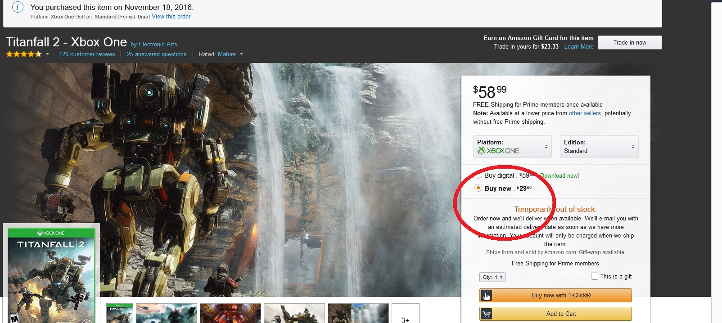Select the Buy new $29 radio option
This screenshot has height=323, width=722.
pos(478,188)
